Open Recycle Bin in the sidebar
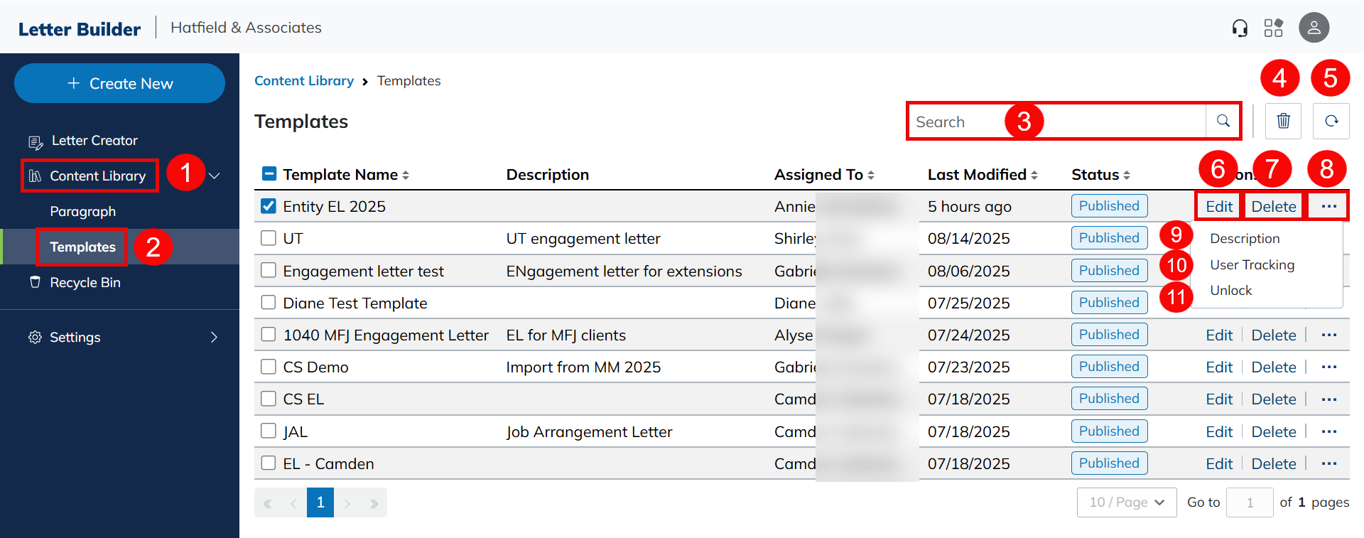This screenshot has width=1364, height=538. point(85,283)
